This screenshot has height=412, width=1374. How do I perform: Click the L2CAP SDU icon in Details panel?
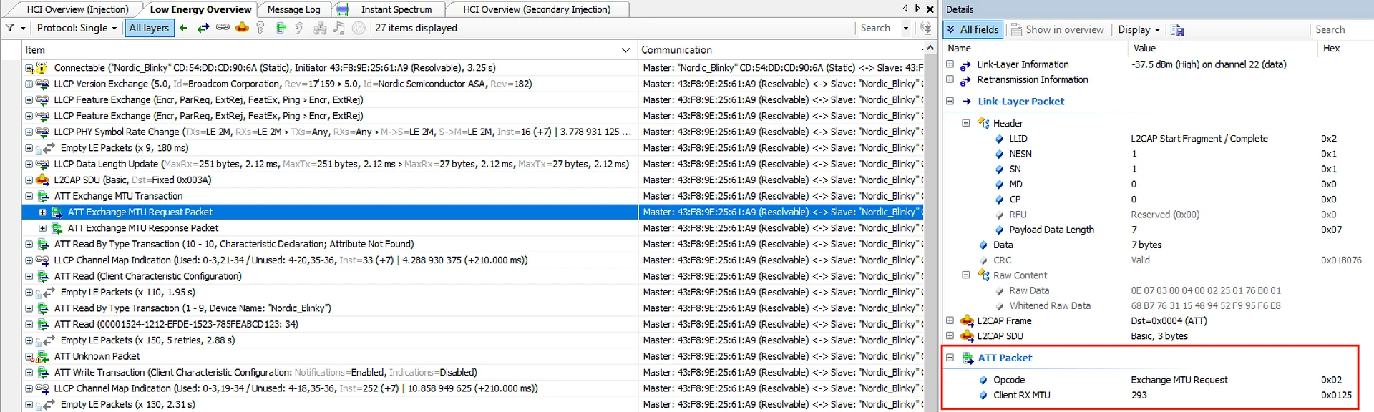tap(967, 336)
